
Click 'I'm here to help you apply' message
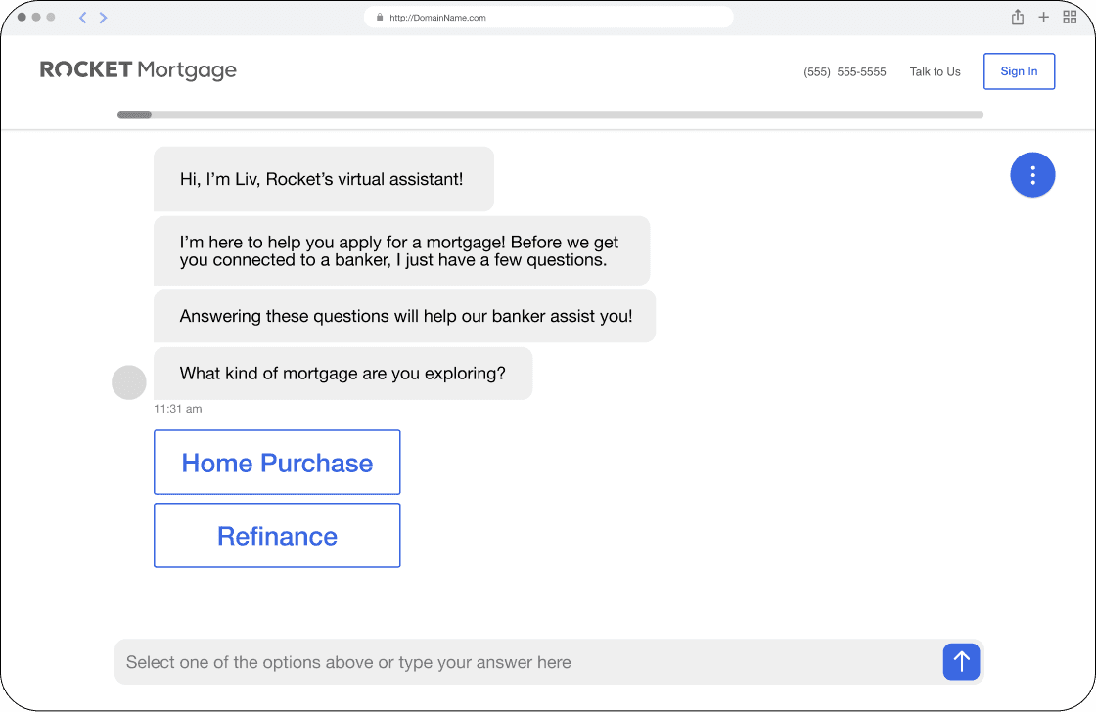402,250
